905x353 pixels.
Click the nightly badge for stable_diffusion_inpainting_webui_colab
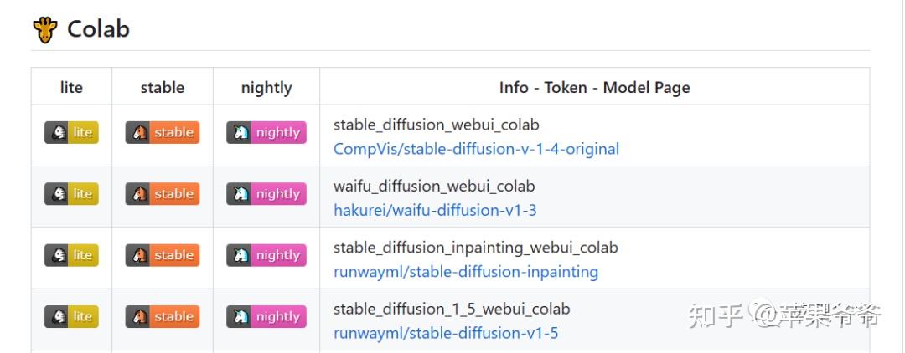[x=266, y=255]
